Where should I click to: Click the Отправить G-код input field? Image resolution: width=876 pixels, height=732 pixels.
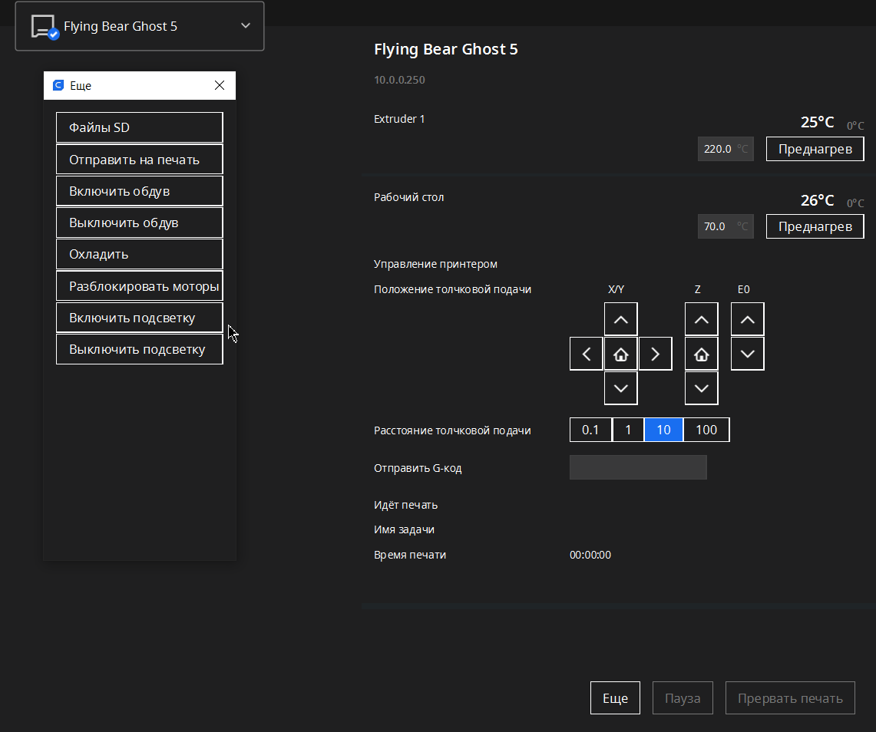(638, 467)
